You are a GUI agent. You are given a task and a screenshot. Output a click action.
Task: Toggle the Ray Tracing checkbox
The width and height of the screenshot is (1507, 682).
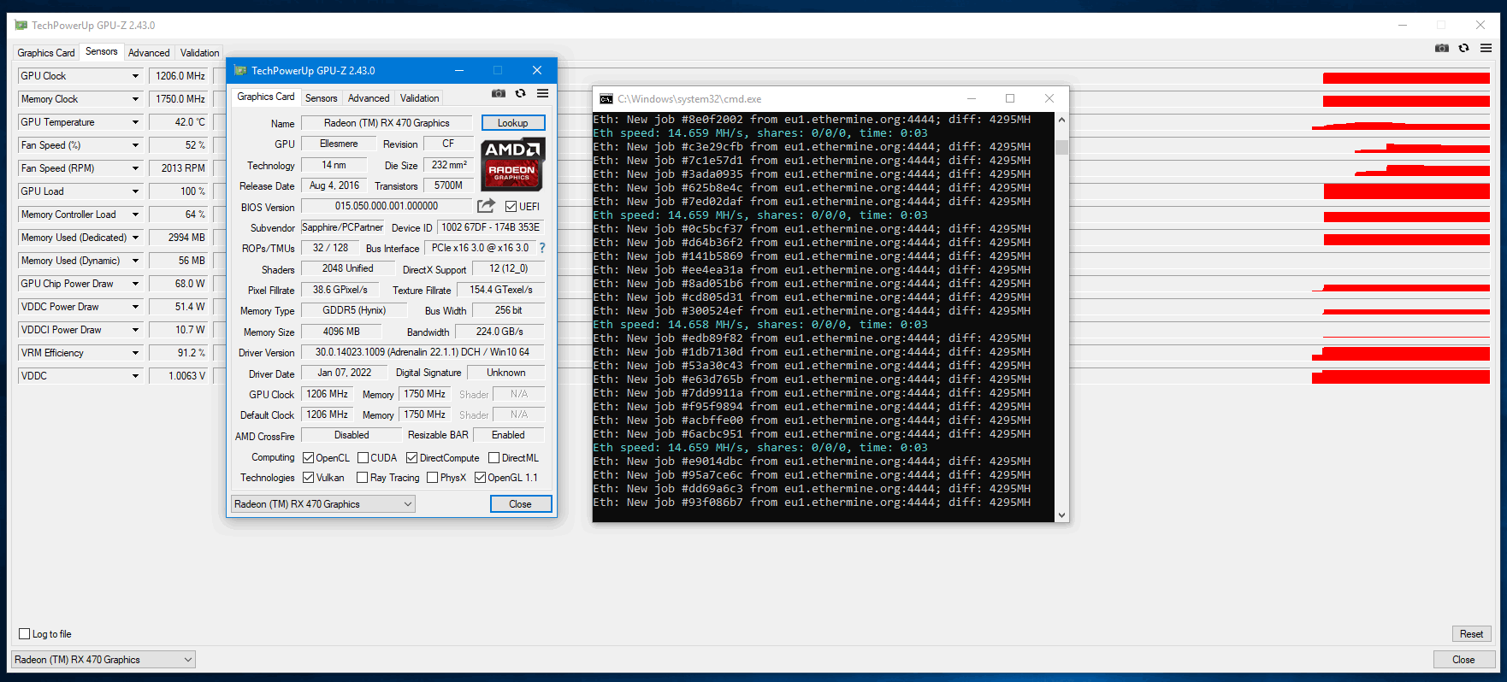(363, 478)
